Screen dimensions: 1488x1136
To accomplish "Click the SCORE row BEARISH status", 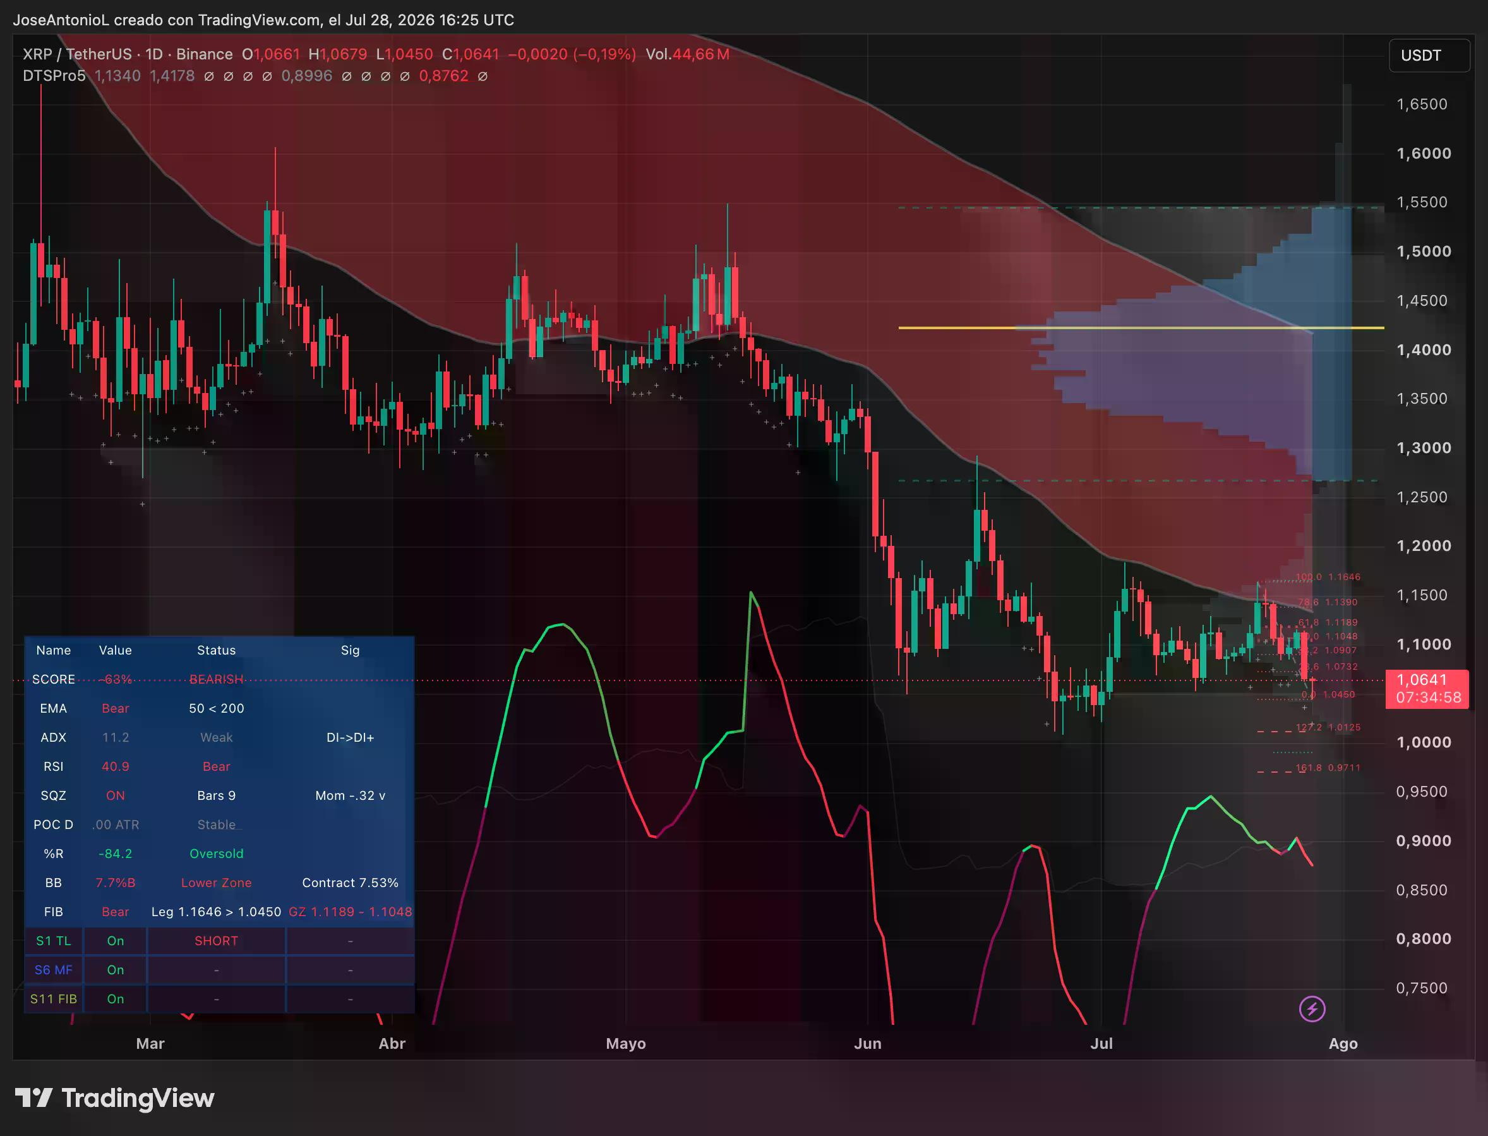I will (x=216, y=679).
